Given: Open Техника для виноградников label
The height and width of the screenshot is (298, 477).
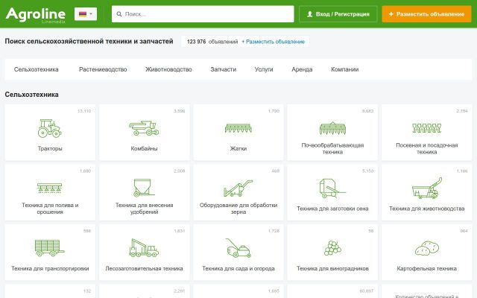Looking at the screenshot, I should pyautogui.click(x=332, y=268).
